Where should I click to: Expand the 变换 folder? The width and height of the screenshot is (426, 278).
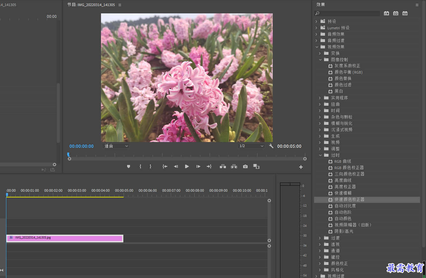320,53
